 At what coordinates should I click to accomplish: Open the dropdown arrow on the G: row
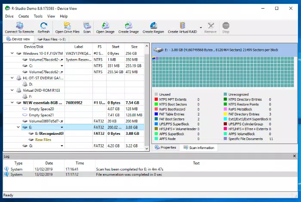62,146
